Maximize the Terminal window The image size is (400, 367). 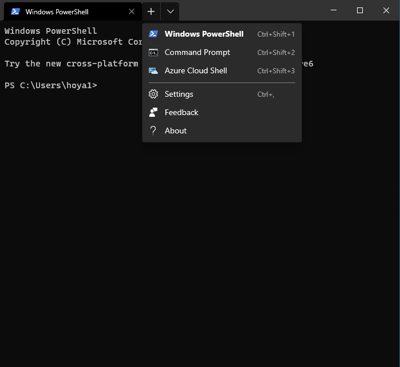point(360,10)
